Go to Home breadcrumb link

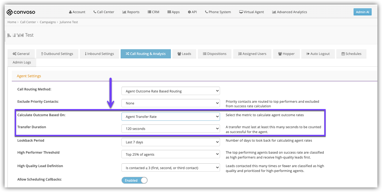pyautogui.click(x=12, y=22)
